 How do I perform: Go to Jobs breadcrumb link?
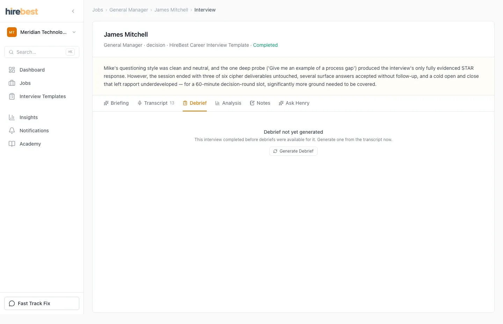tap(97, 10)
